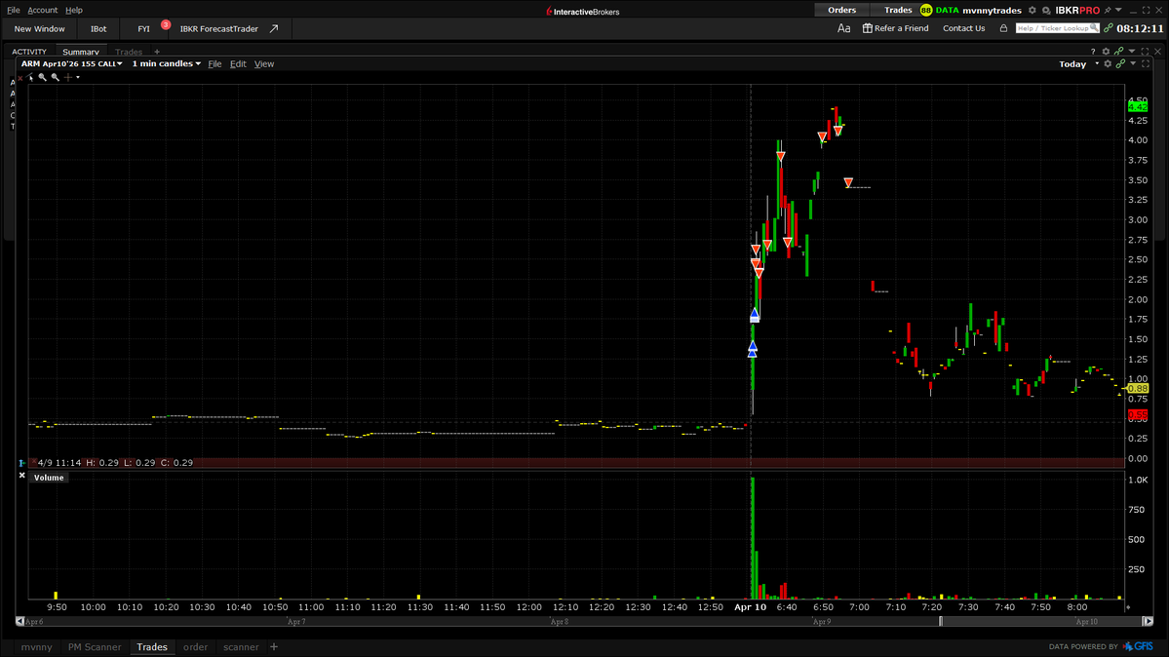Adjust font size with Aa icon
Screen dimensions: 1169x657
844,28
